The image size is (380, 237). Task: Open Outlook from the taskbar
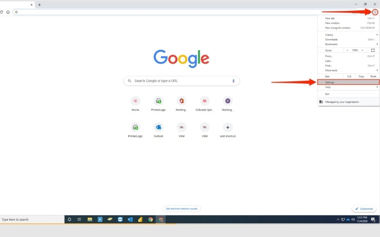(x=130, y=219)
